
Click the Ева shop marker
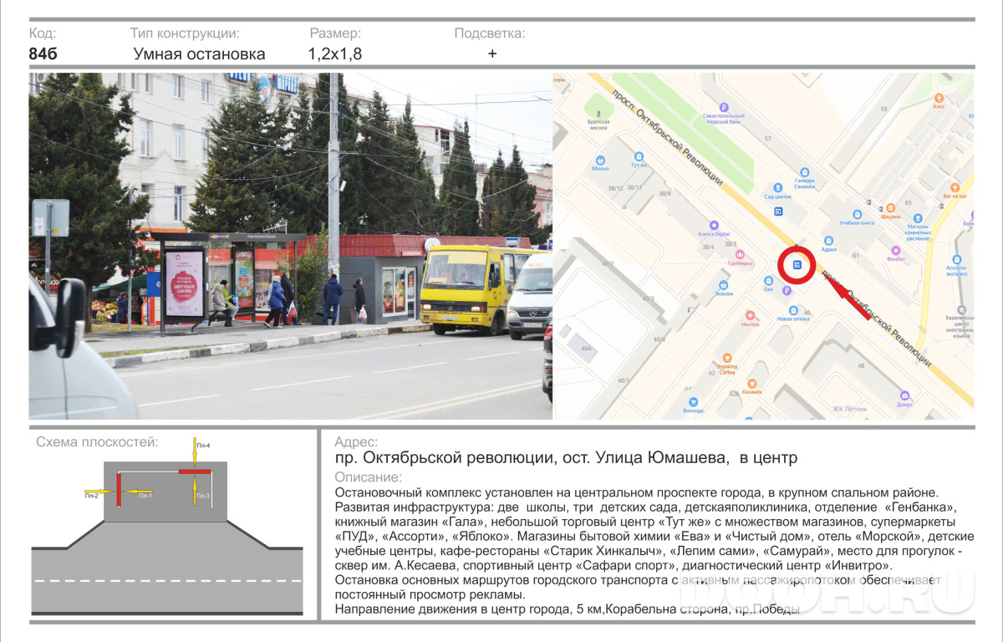click(768, 280)
